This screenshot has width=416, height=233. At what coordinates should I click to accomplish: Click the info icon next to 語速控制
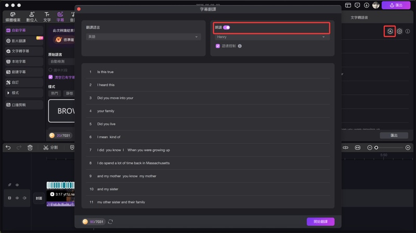pyautogui.click(x=240, y=46)
